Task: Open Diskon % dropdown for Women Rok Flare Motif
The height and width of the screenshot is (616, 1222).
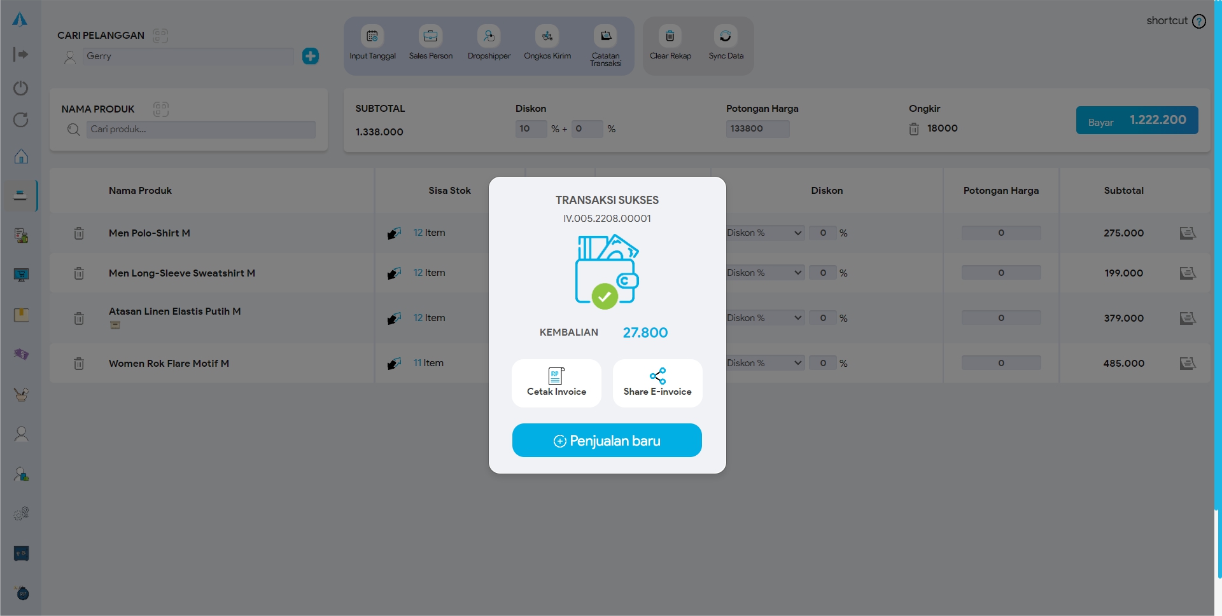Action: coord(764,363)
